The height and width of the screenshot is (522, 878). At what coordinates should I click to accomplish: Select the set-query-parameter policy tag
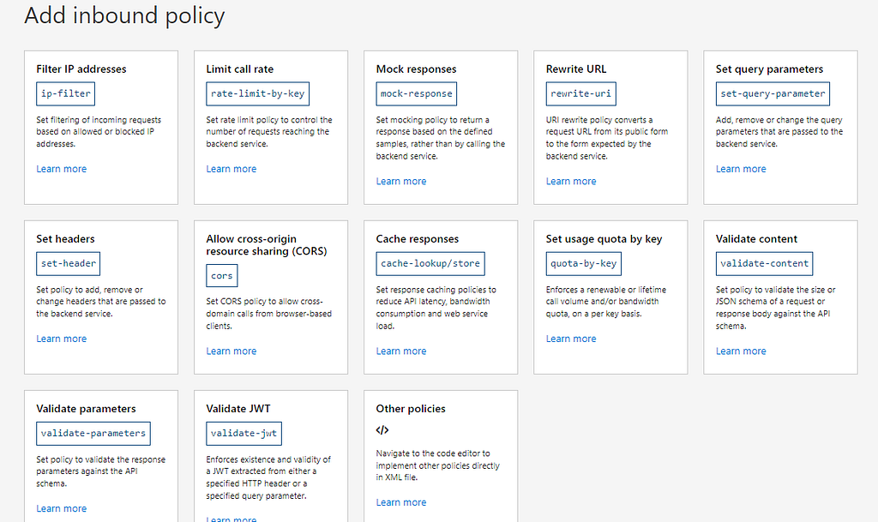[773, 93]
